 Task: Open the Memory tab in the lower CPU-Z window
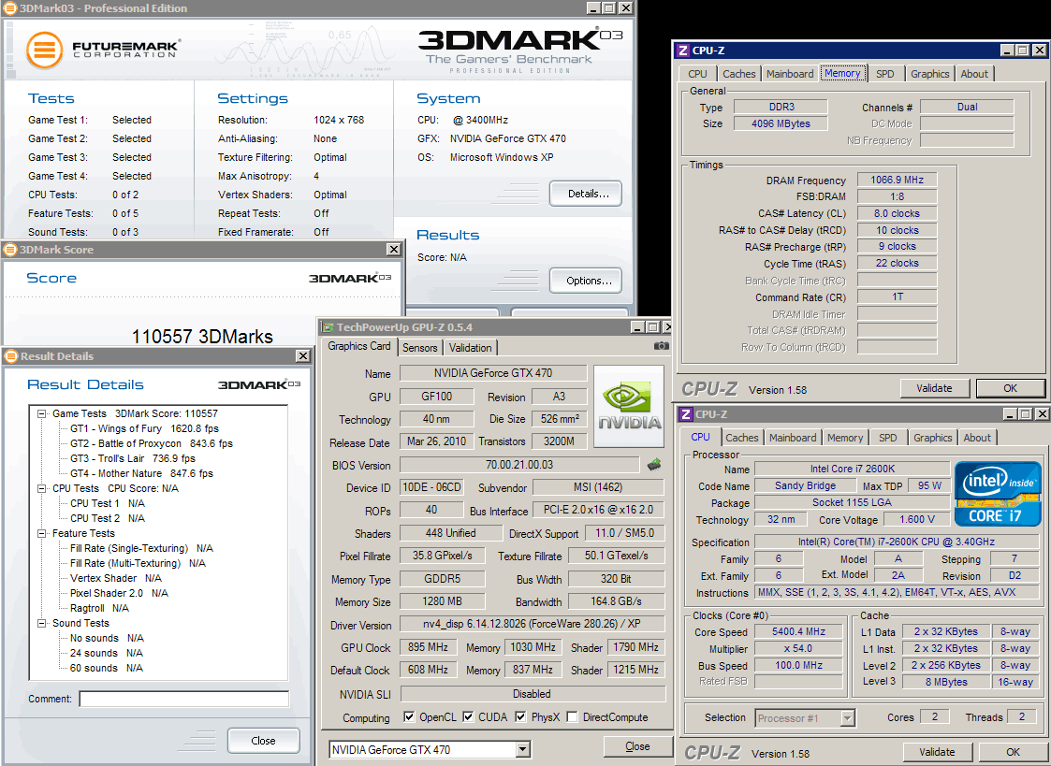click(845, 438)
